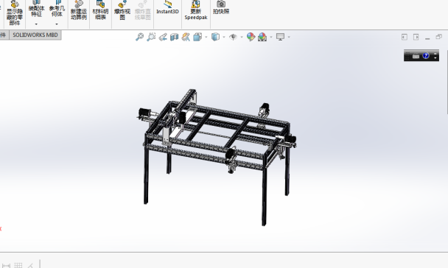Image resolution: width=448 pixels, height=268 pixels.
Task: Click Display Style cube icon
Action: coord(215,37)
